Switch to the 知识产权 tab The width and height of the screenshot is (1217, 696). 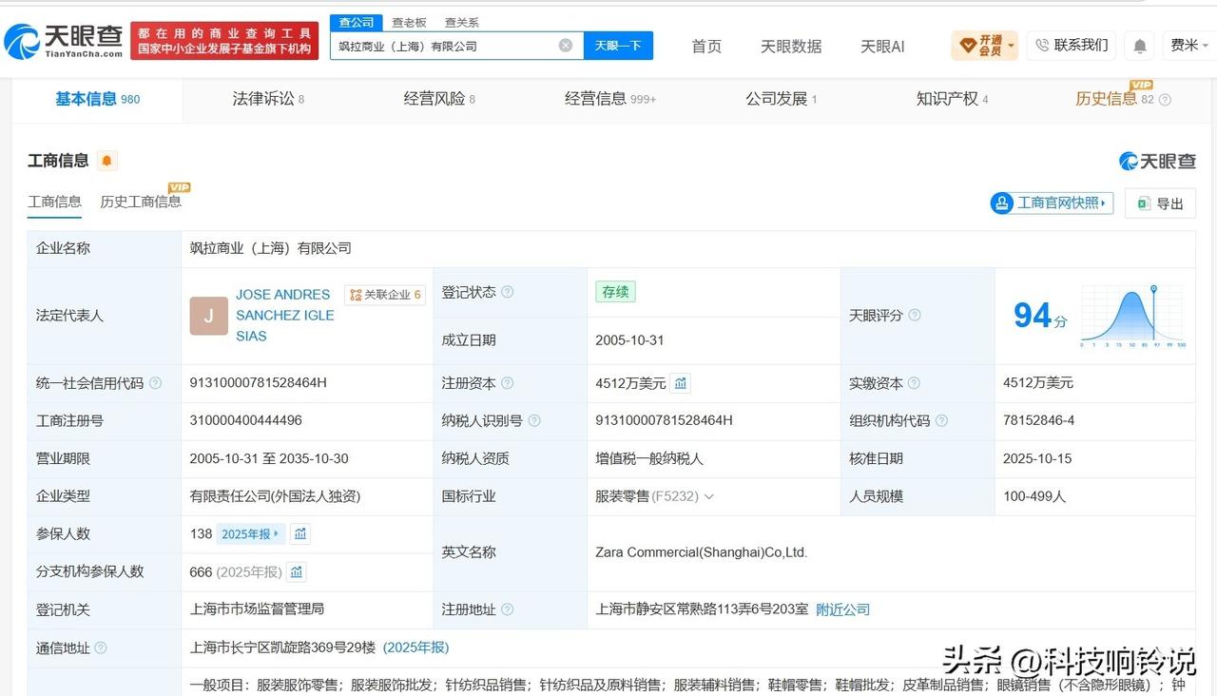tap(953, 99)
